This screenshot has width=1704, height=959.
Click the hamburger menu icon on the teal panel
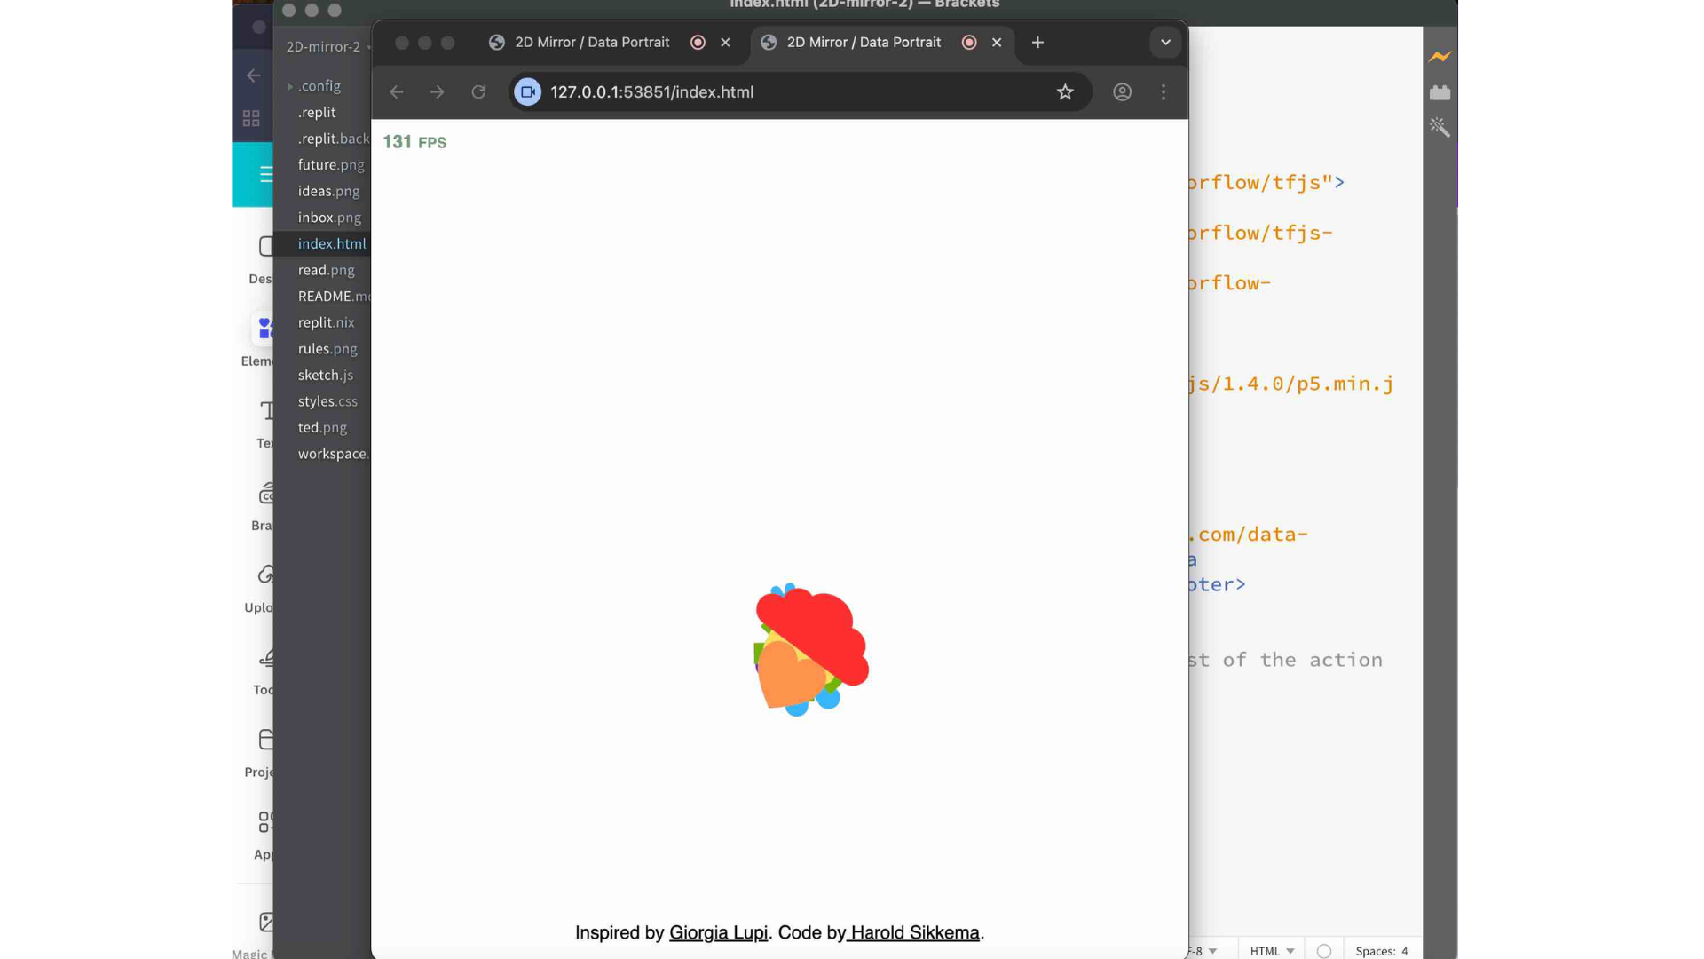click(x=267, y=175)
